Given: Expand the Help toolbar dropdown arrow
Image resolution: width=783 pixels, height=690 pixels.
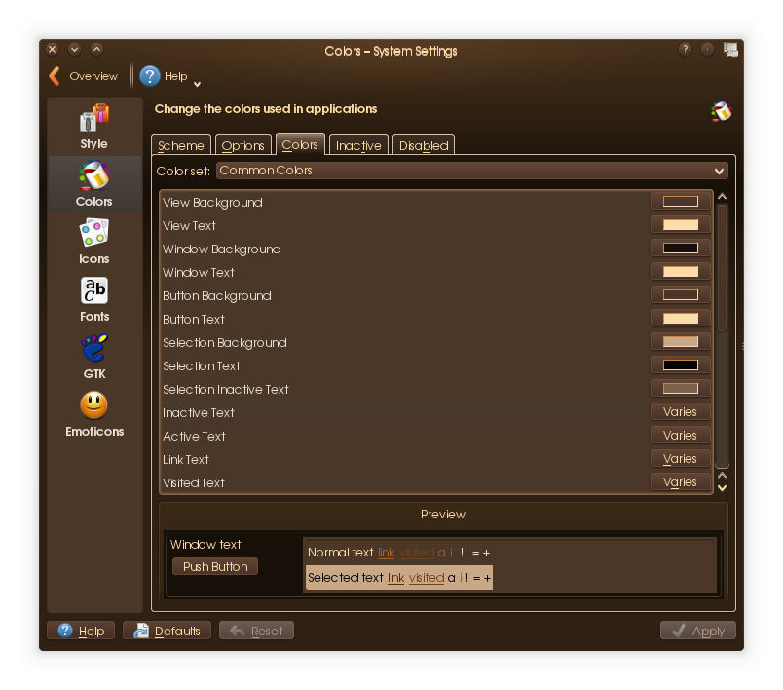Looking at the screenshot, I should tap(197, 84).
